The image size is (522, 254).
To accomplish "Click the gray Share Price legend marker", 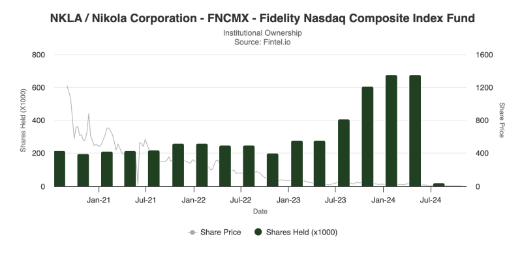I will pos(192,233).
